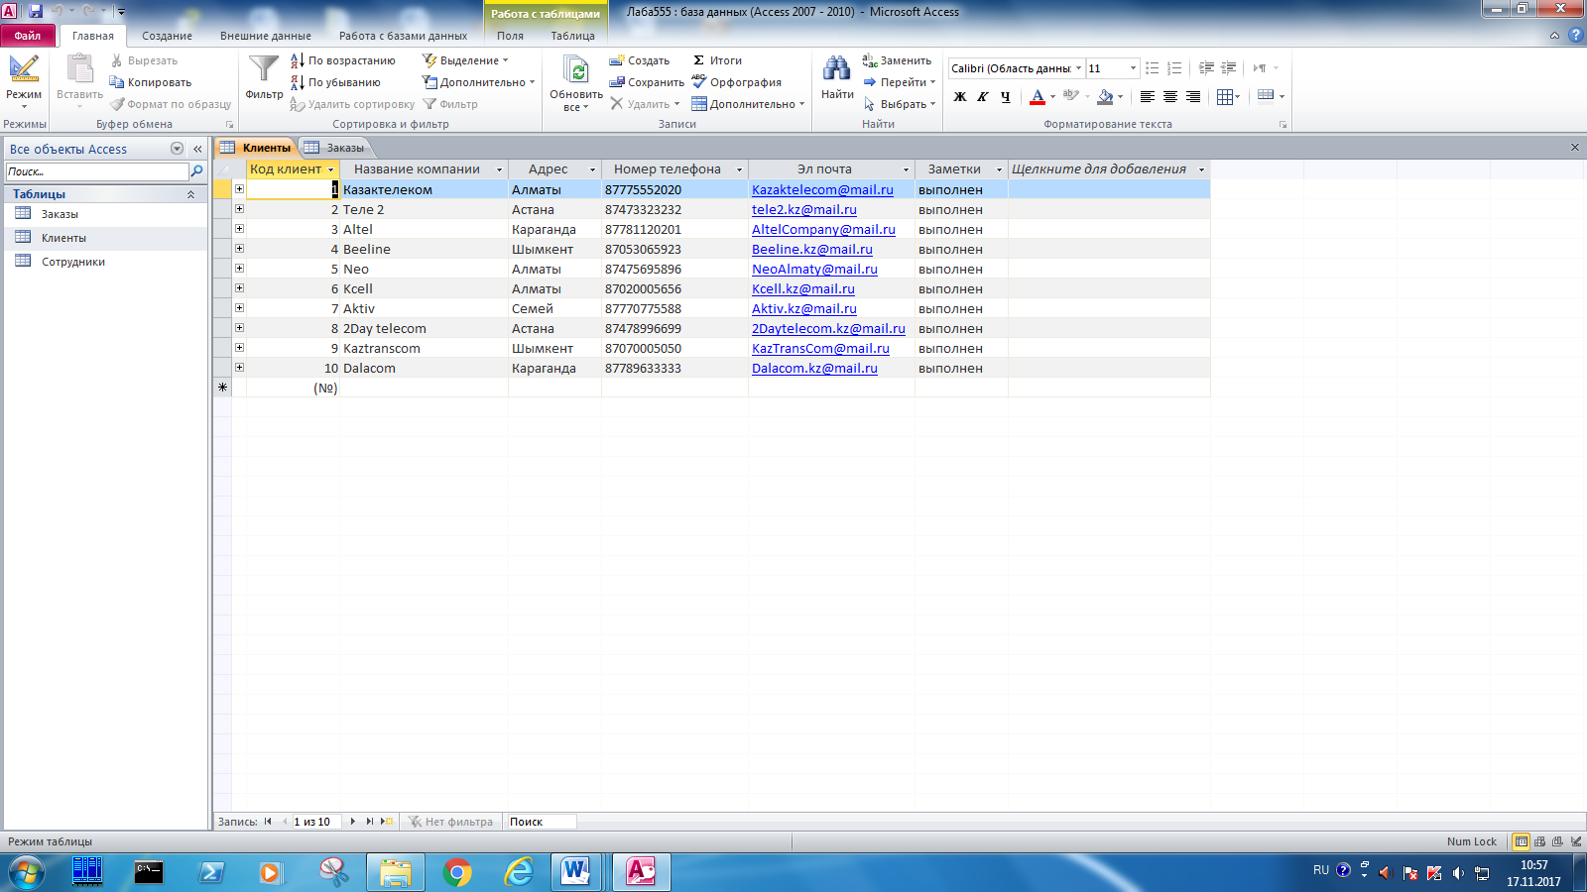
Task: Open the Сотрудники table in navigation
Action: (x=72, y=262)
